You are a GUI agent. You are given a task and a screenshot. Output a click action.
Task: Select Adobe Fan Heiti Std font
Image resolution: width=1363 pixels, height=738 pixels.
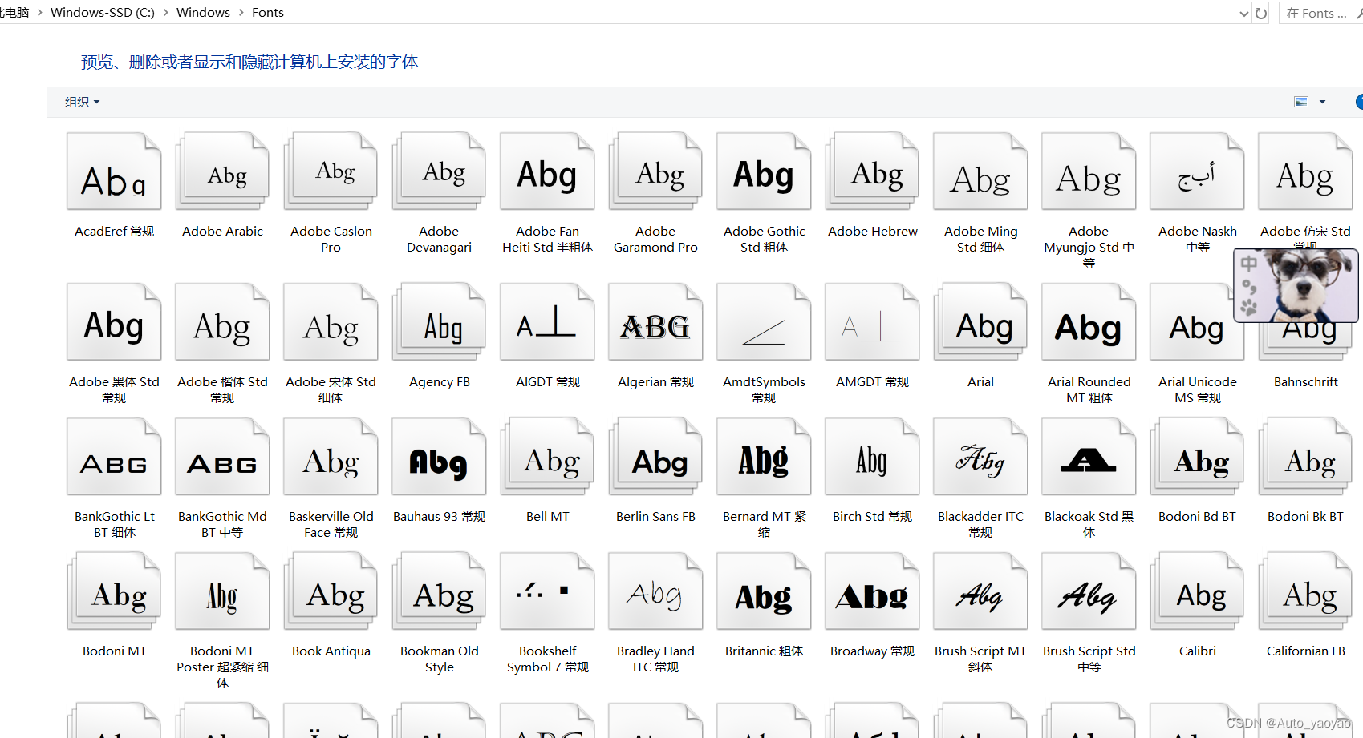547,172
